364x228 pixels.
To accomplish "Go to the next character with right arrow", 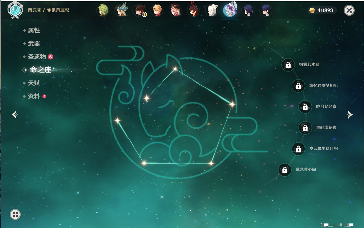I will [350, 115].
